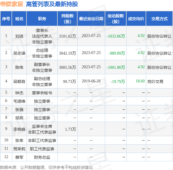This screenshot has width=173, height=170.
Task: Click holdings value 3101.62万
Action: [x=67, y=36]
